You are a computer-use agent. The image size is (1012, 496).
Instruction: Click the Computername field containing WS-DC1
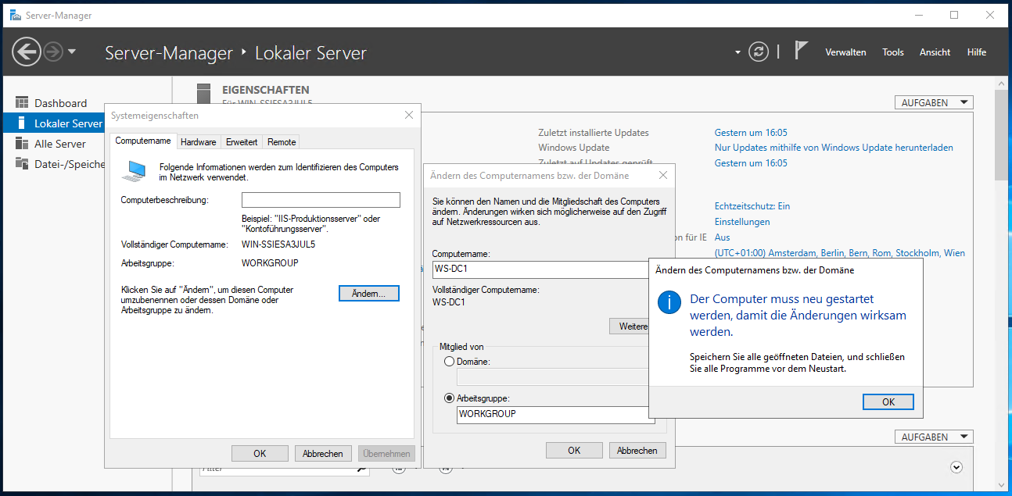click(x=541, y=269)
